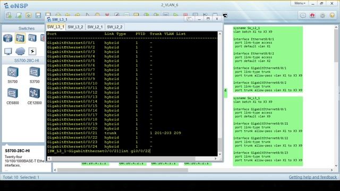Click the Switches panel header
This screenshot has width=340, height=191.
(26, 28)
